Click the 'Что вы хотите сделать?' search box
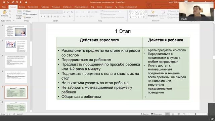 click(x=126, y=7)
